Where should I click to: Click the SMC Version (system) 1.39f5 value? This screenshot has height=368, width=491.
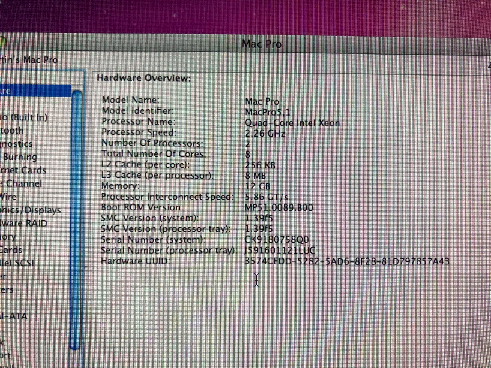click(259, 218)
